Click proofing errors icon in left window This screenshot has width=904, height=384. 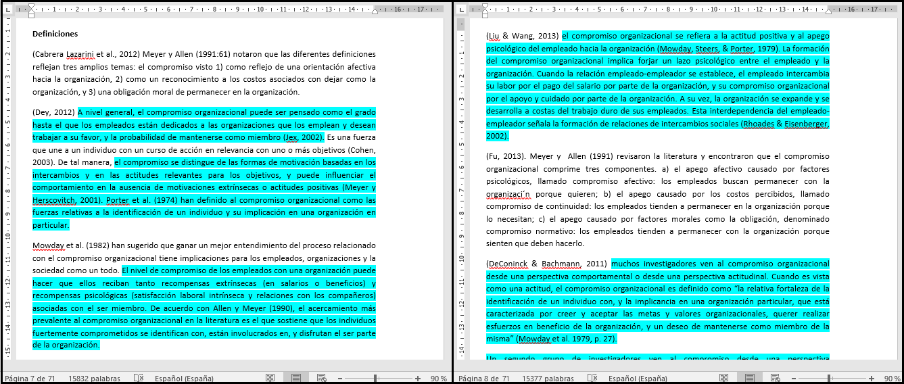coord(139,378)
